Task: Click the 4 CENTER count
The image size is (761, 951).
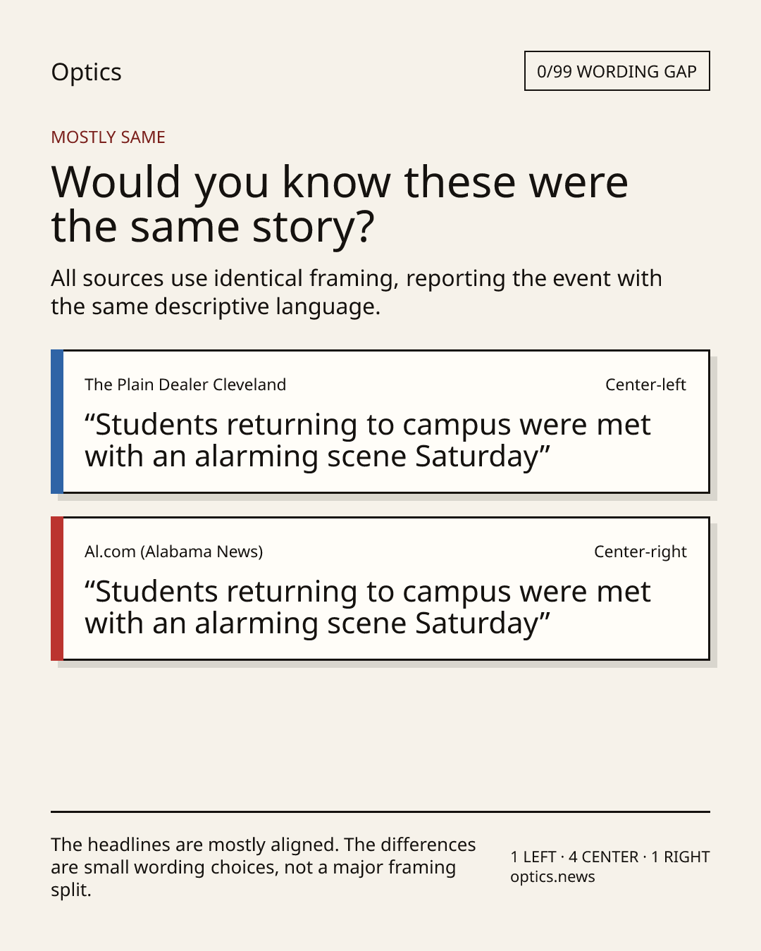Action: (x=603, y=857)
